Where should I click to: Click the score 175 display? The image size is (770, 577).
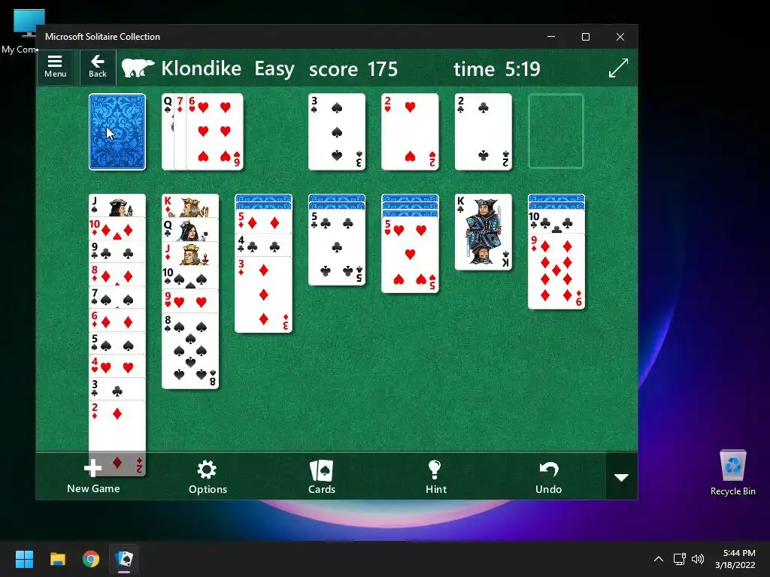(x=353, y=68)
